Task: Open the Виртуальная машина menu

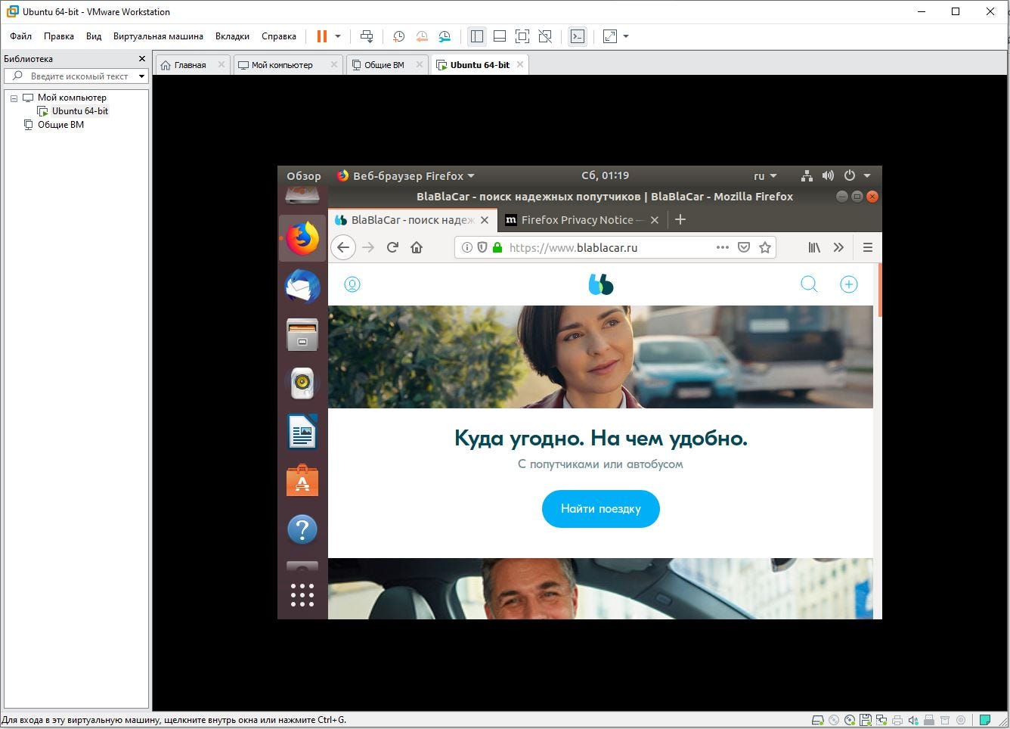Action: (x=158, y=36)
